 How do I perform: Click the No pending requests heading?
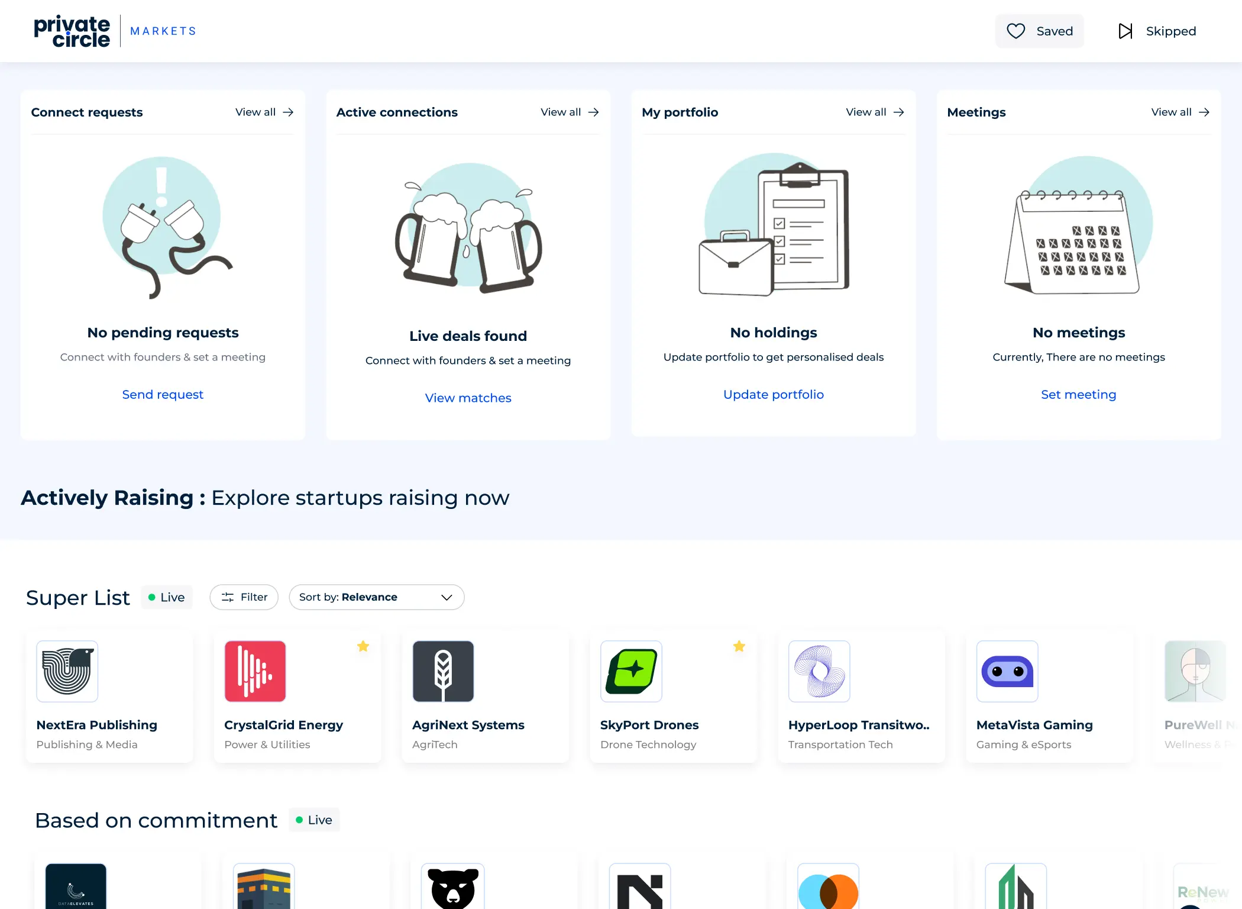pos(163,333)
